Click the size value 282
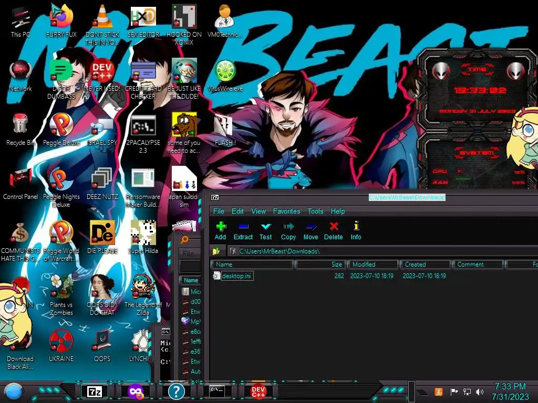 (339, 276)
